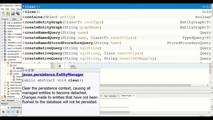Image resolution: width=213 pixels, height=120 pixels.
Task: Switch to the Files tab
Action: tap(14, 19)
